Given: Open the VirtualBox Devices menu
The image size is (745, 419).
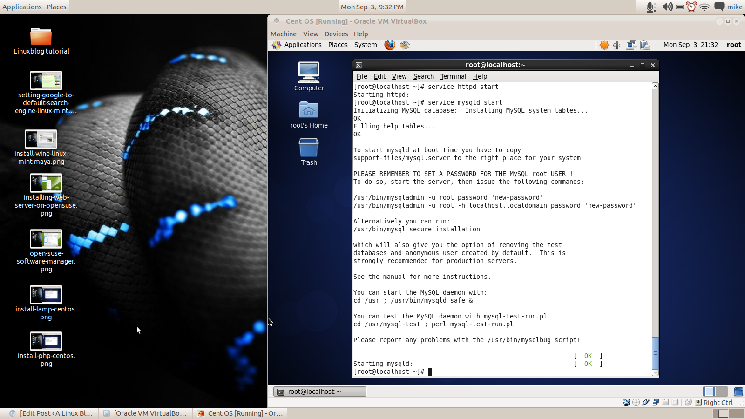Looking at the screenshot, I should [x=336, y=34].
